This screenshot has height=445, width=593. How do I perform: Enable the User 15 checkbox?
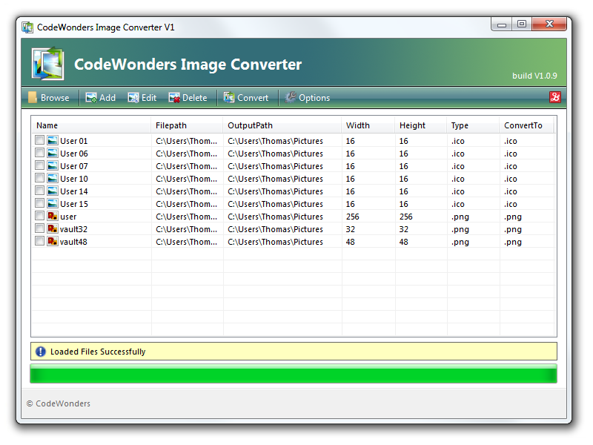tap(40, 203)
